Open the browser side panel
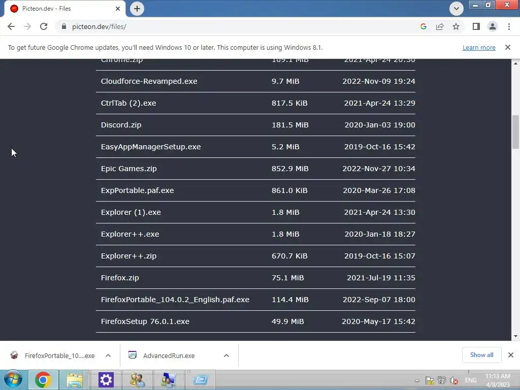The image size is (520, 390). click(476, 26)
